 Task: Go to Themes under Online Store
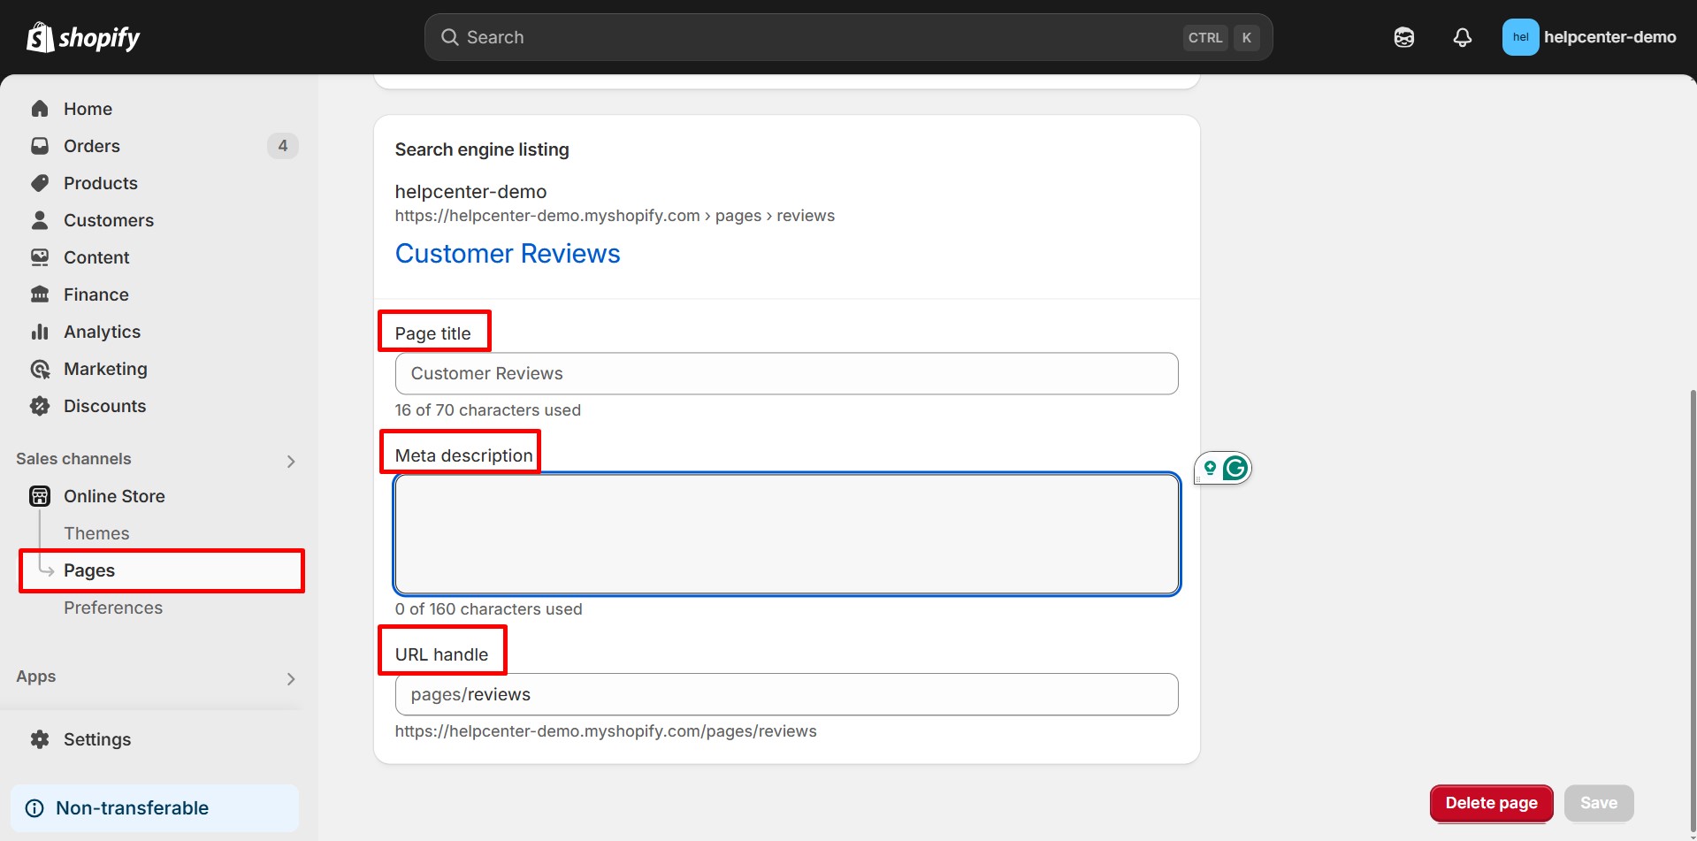(x=96, y=533)
